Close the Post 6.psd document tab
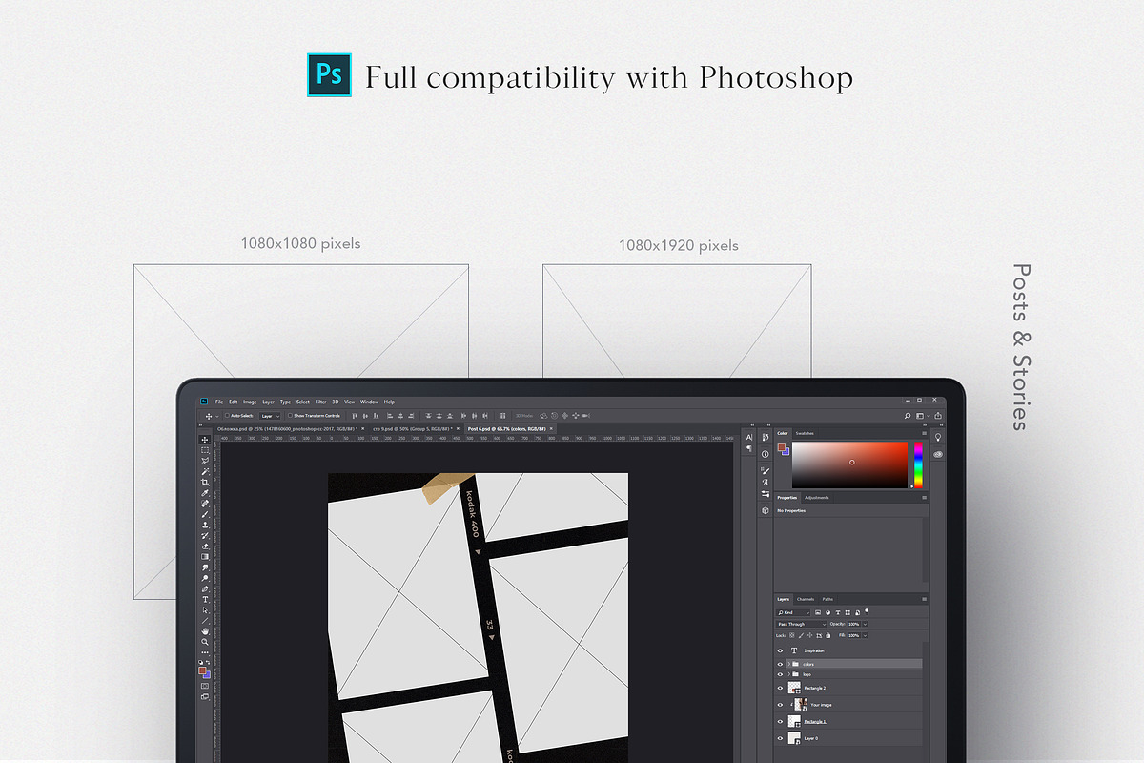1144x763 pixels. tap(551, 429)
